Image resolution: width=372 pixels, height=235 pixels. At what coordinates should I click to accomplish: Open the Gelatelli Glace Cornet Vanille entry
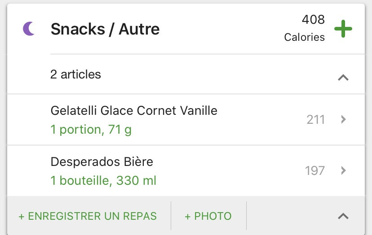(134, 110)
